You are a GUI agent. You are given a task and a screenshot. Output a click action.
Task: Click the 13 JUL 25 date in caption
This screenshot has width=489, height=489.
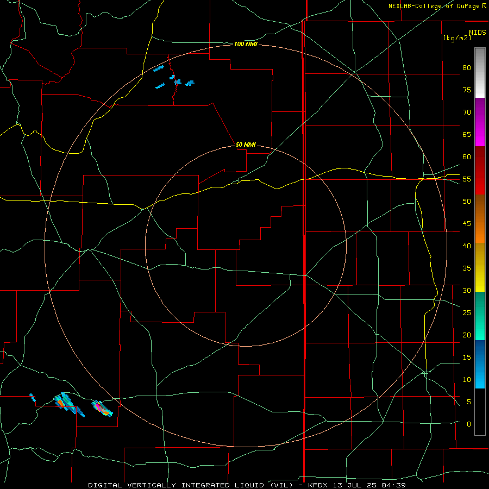point(355,485)
